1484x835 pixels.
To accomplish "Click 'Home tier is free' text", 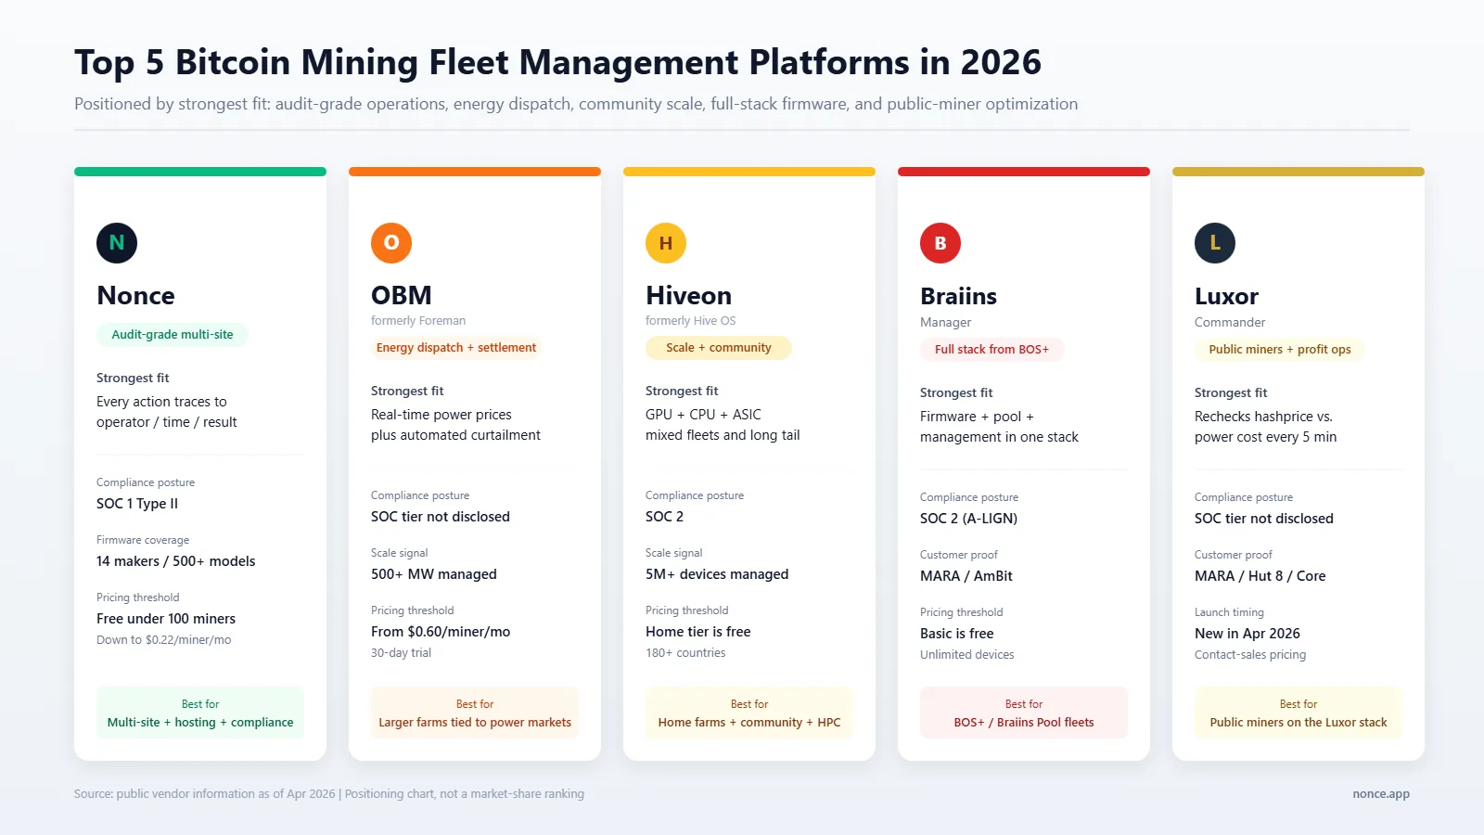I will [x=698, y=632].
